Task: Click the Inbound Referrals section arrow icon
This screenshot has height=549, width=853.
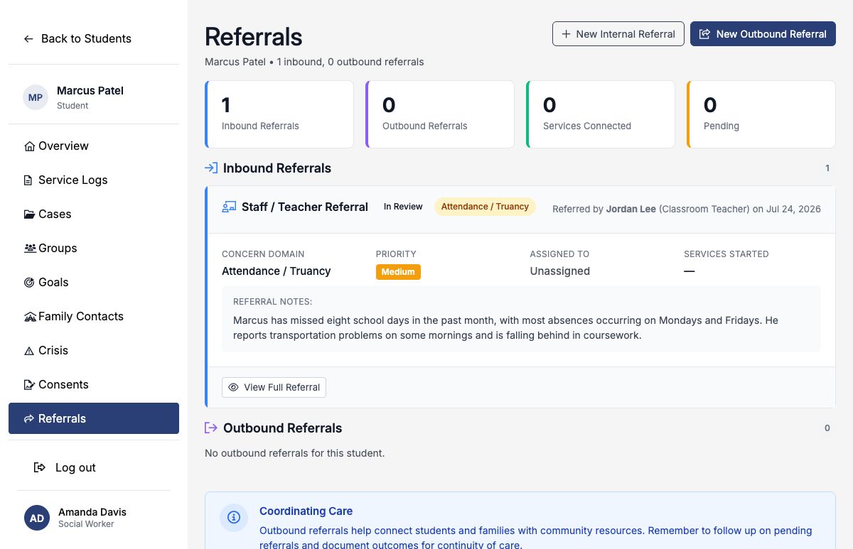Action: coord(211,168)
